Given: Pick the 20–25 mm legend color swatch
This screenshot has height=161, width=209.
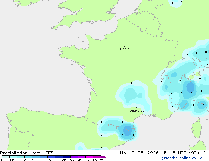Looking at the screenshot, I should click(x=59, y=157).
